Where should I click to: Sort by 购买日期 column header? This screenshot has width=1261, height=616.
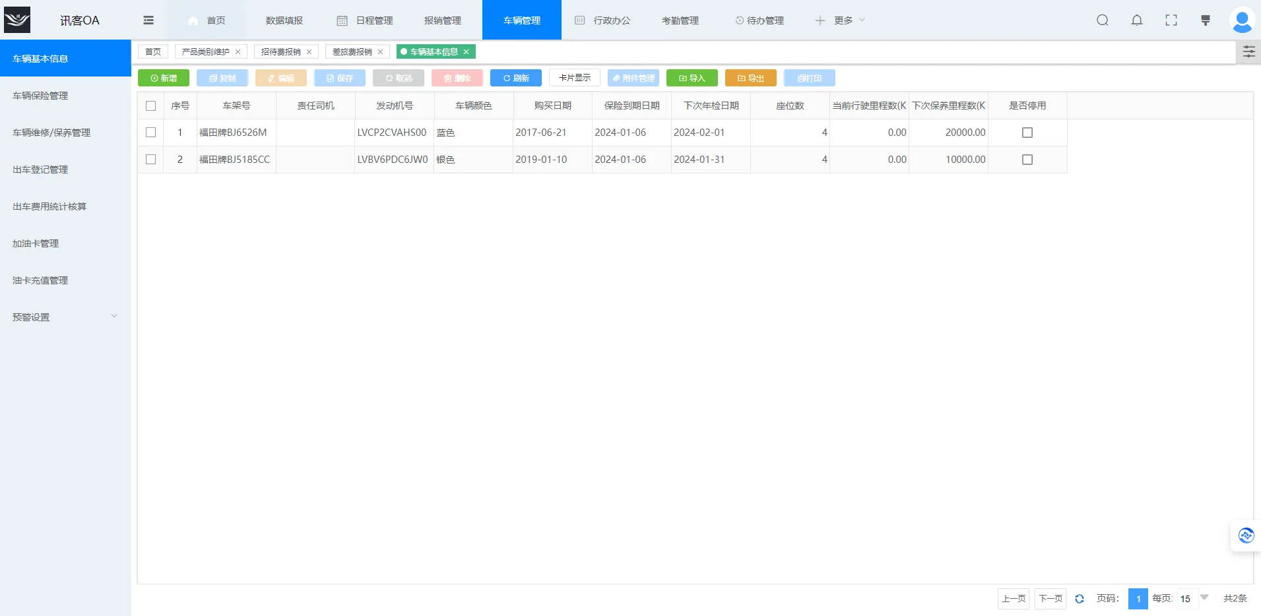tap(553, 106)
